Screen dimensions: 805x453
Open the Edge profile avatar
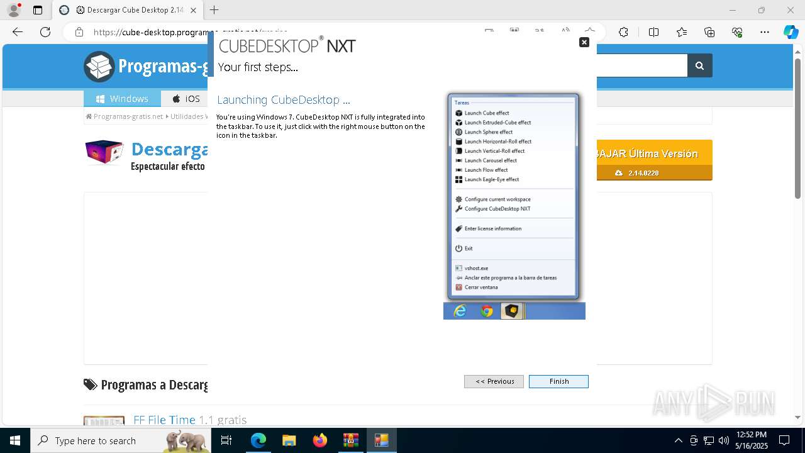pos(13,10)
